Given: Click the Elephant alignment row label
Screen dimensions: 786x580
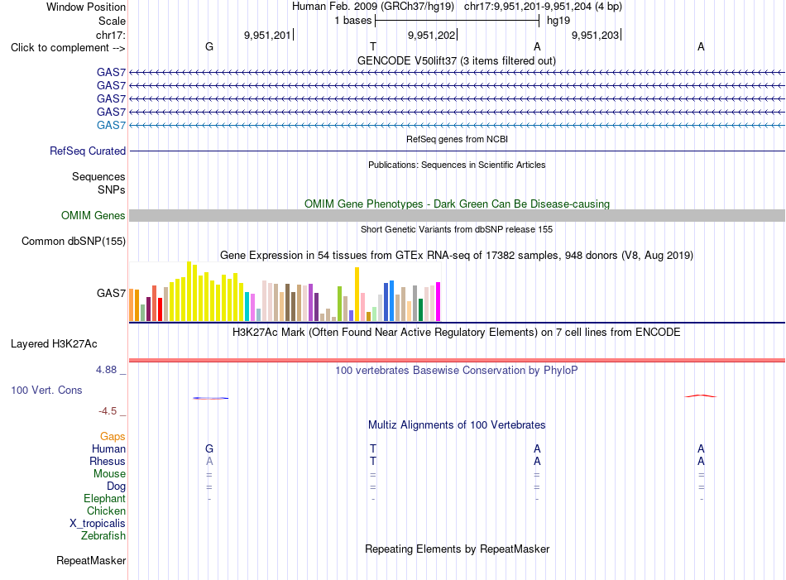Looking at the screenshot, I should pos(105,499).
